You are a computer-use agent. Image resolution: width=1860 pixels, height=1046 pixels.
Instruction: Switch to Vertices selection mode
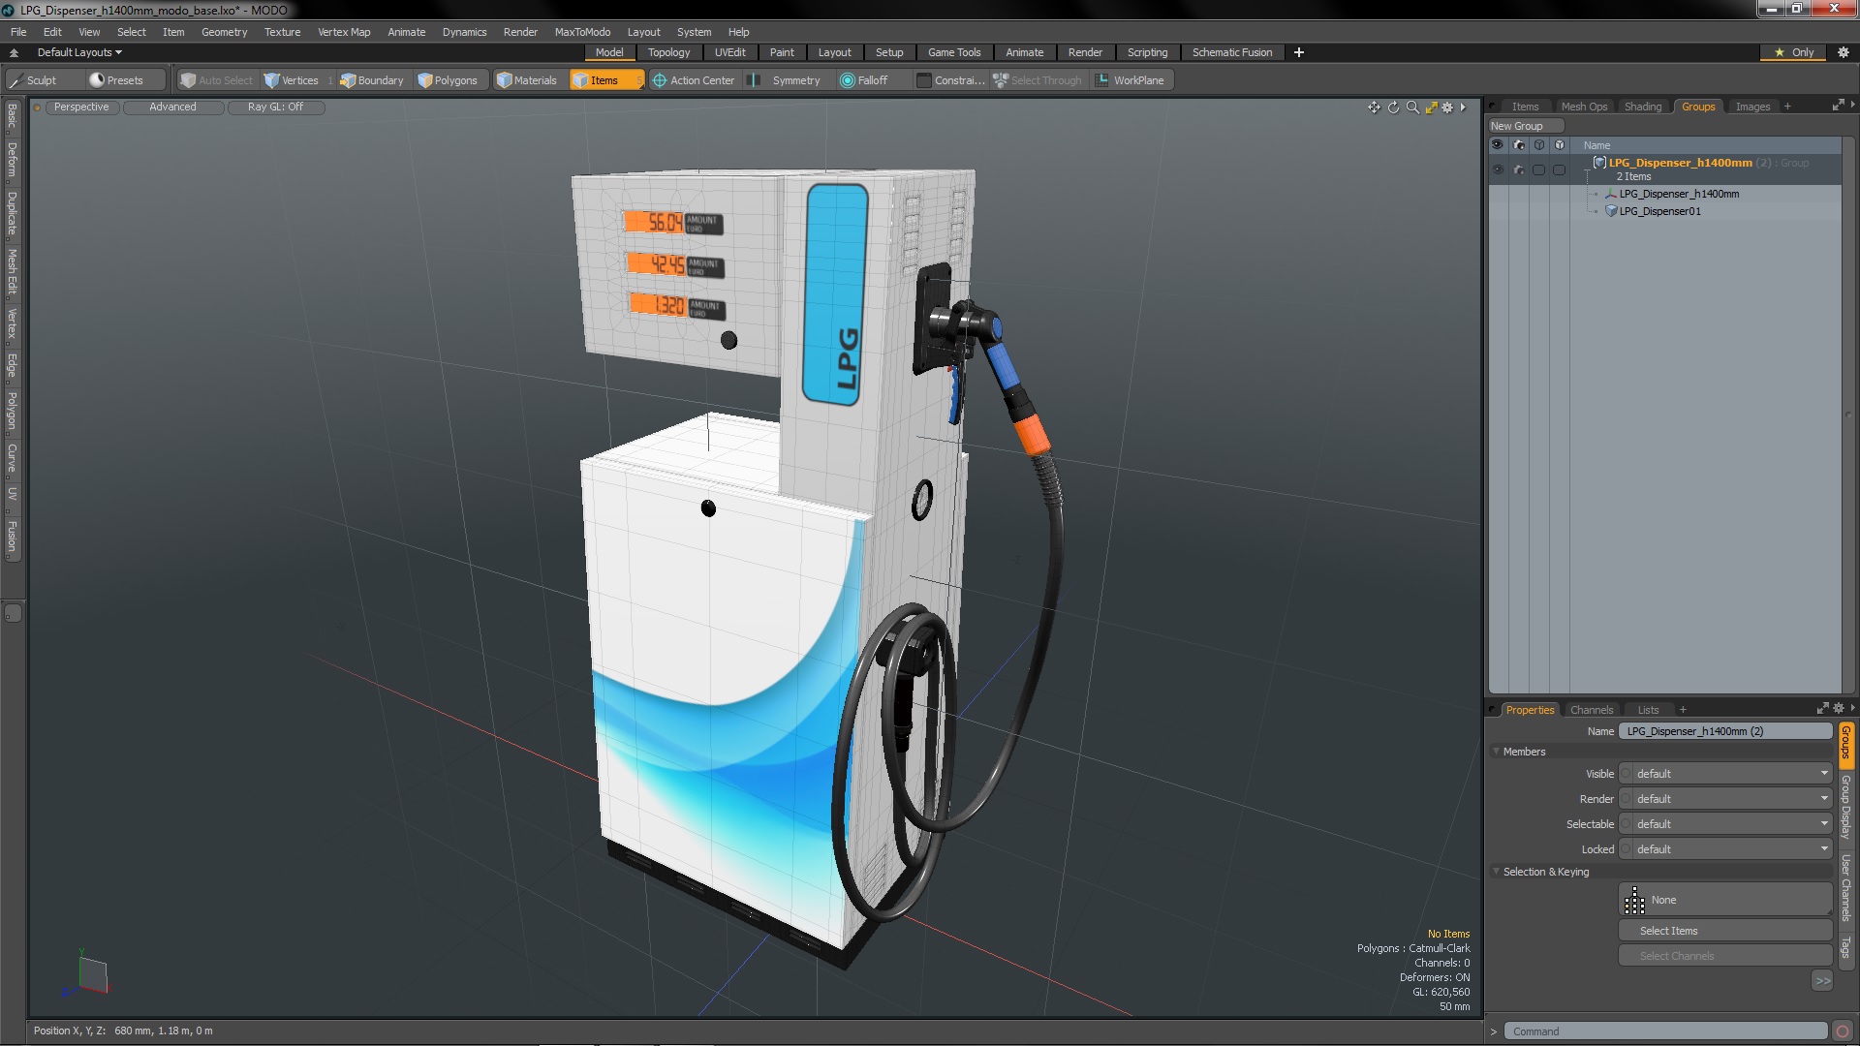[x=292, y=80]
